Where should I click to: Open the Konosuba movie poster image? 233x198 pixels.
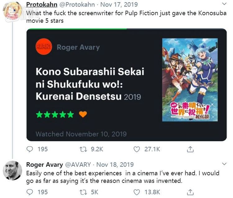(190, 80)
